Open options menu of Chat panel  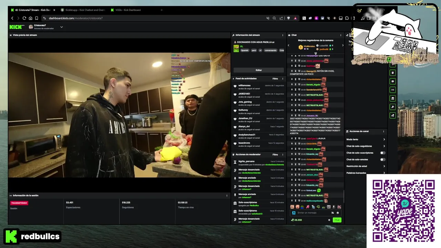coord(341,35)
